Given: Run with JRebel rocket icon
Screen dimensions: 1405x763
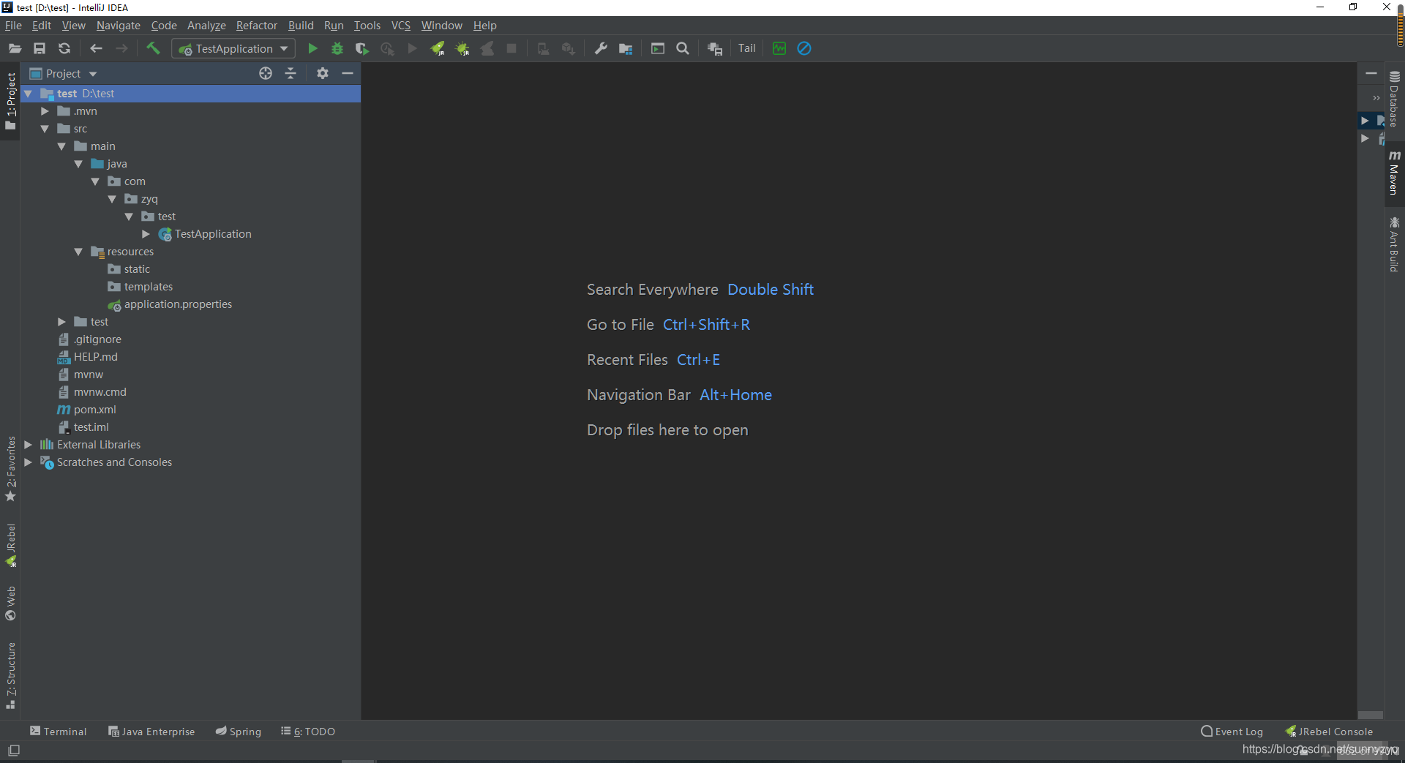Looking at the screenshot, I should pos(438,48).
